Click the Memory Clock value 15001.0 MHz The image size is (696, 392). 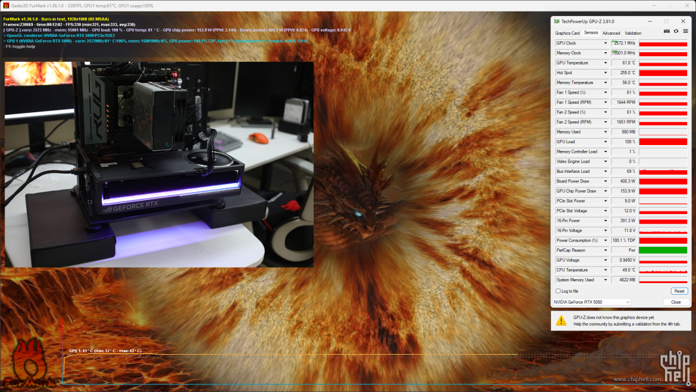pos(624,53)
